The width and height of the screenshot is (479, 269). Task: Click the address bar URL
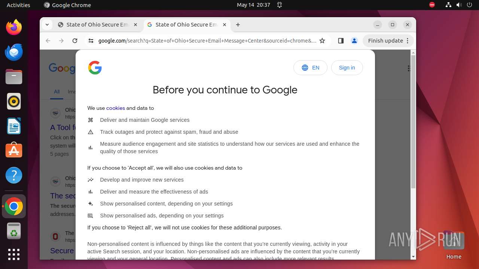pos(207,41)
